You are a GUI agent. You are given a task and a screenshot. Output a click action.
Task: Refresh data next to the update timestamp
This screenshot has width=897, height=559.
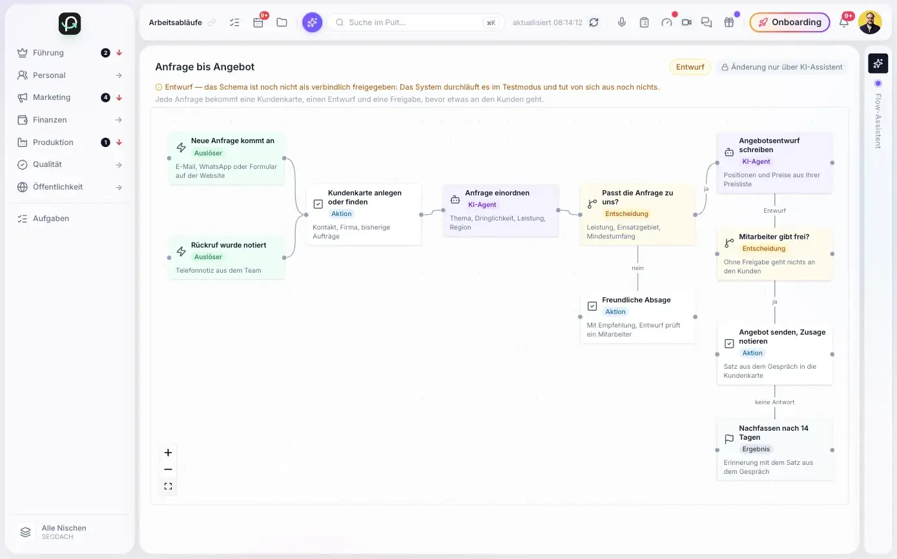click(594, 23)
